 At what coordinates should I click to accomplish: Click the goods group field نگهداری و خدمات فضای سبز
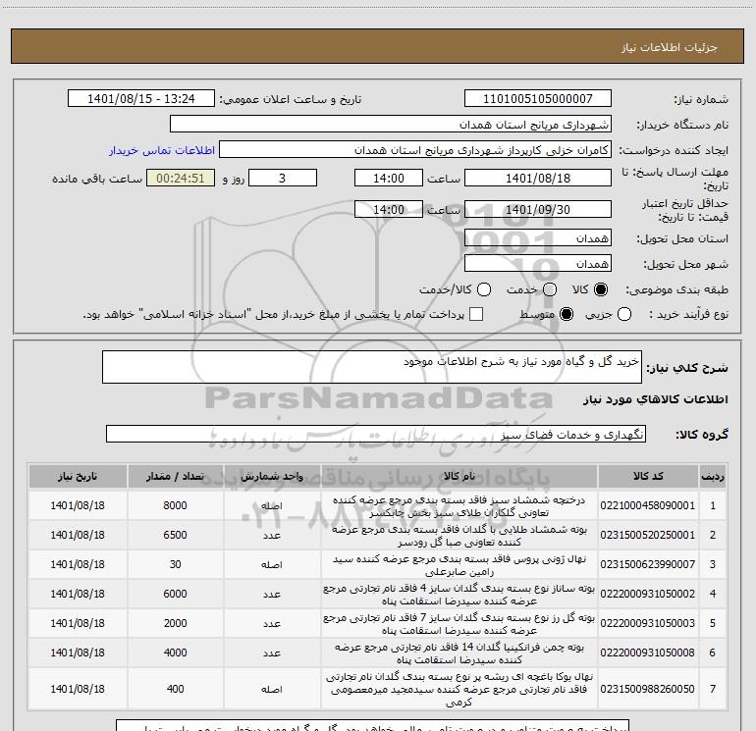(376, 434)
